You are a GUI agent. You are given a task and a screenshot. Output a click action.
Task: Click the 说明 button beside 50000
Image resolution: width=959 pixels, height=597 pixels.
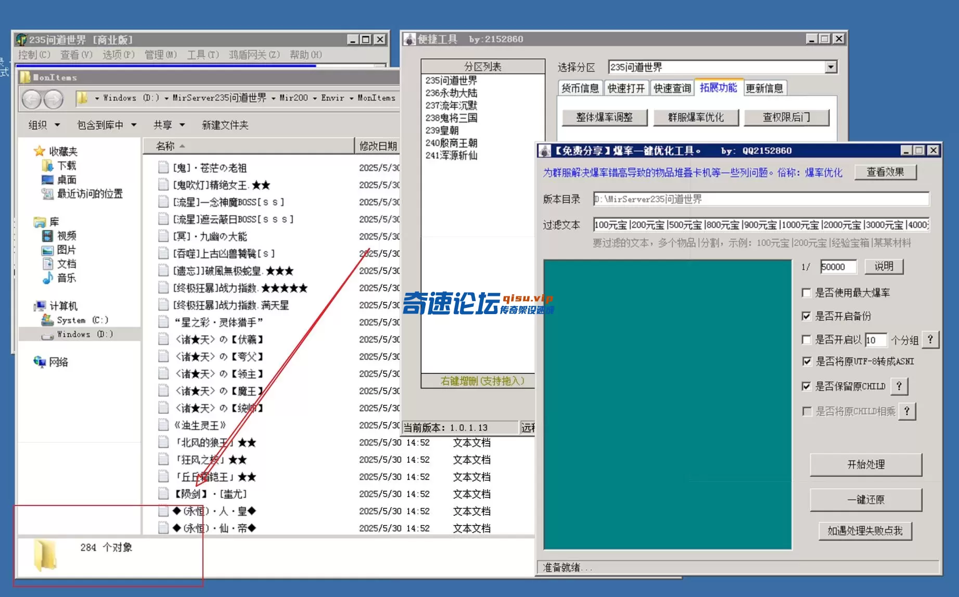pos(884,267)
